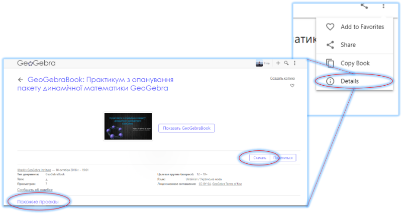Click the heart favorite icon under Создать копию
Screen dimensions: 402x214
coord(292,85)
